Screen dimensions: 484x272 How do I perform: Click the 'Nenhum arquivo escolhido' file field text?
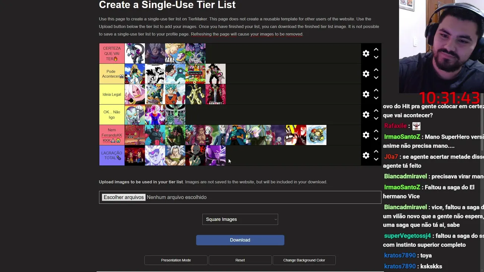click(x=177, y=197)
